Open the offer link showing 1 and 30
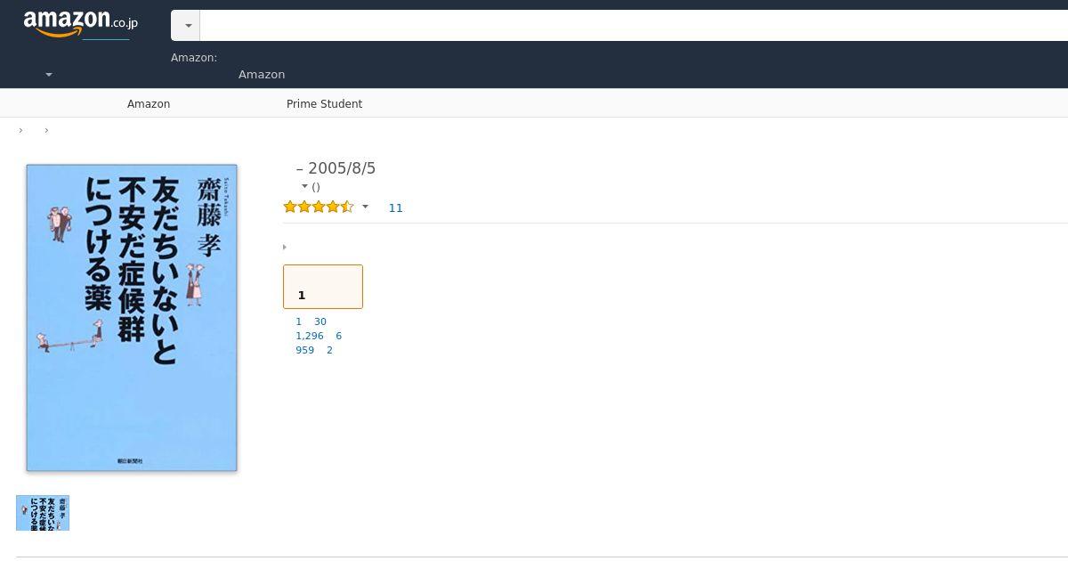This screenshot has width=1068, height=561. tap(311, 321)
